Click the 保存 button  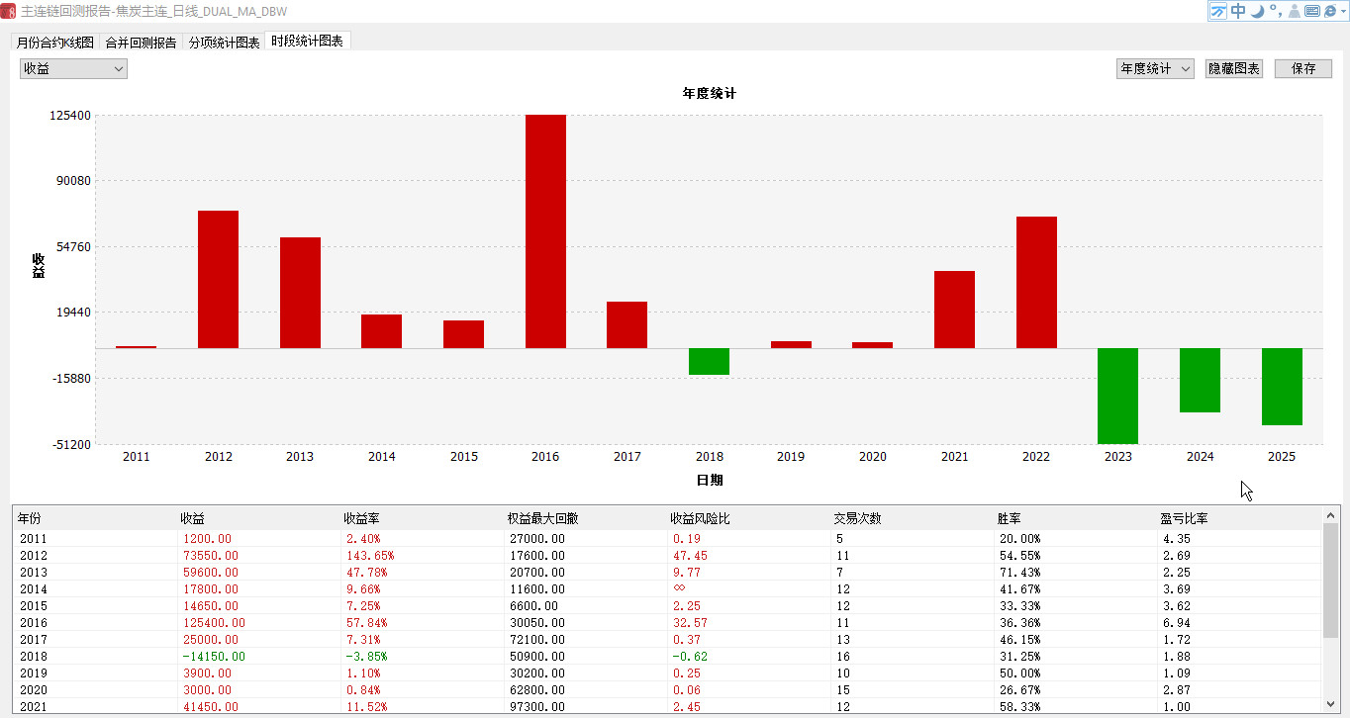pos(1303,68)
